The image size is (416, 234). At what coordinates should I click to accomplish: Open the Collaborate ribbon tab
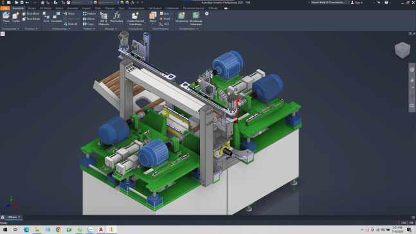pyautogui.click(x=172, y=8)
